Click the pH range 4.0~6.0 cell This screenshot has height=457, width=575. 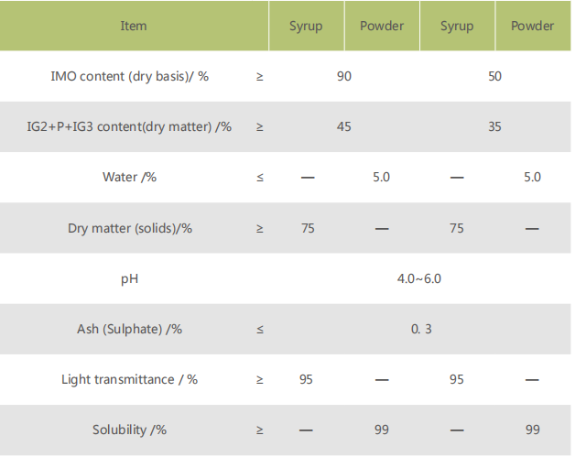pyautogui.click(x=419, y=278)
